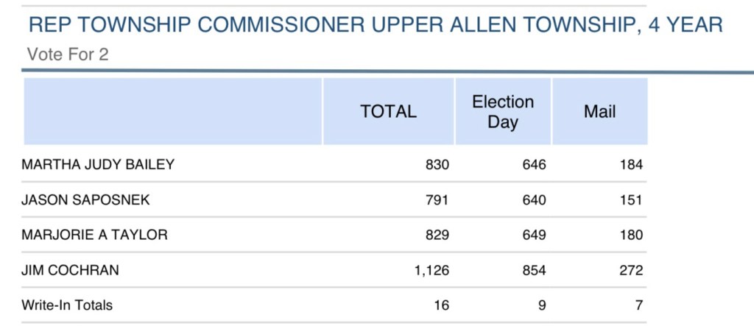Click the Upper Allen Township Commissioner race title
The height and width of the screenshot is (326, 754).
[x=375, y=26]
